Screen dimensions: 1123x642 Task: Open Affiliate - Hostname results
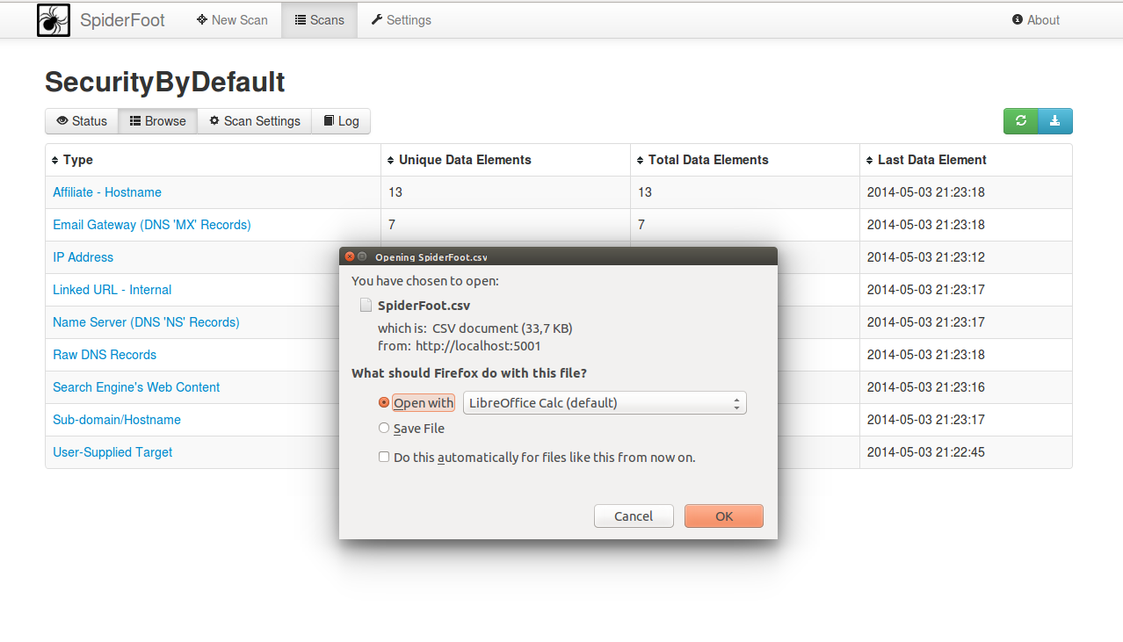click(107, 192)
